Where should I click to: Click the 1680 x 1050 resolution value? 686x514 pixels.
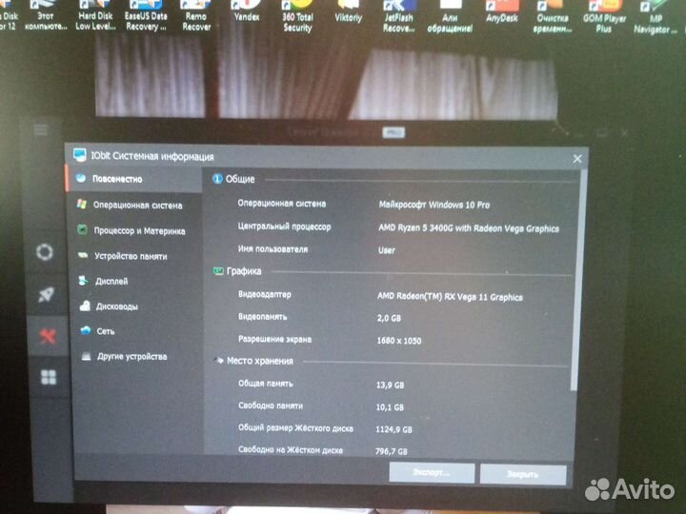click(x=398, y=341)
